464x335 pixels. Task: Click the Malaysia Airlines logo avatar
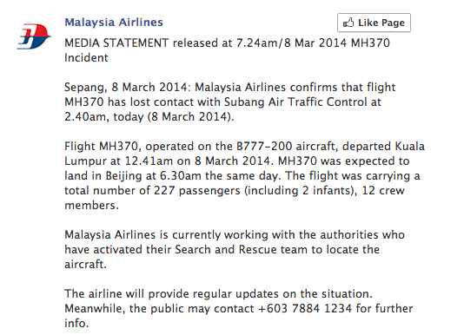[x=34, y=36]
